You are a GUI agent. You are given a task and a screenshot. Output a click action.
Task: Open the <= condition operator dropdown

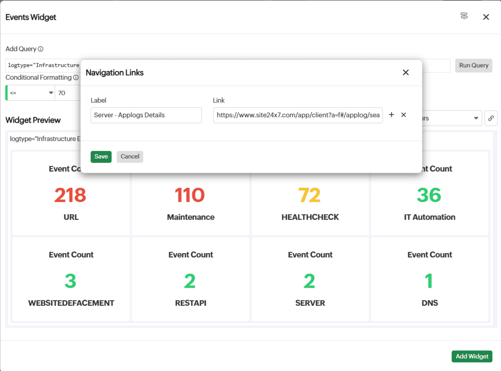31,93
